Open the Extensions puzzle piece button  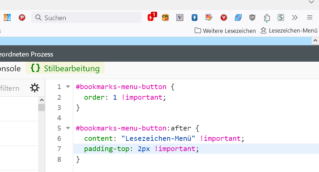pyautogui.click(x=267, y=18)
